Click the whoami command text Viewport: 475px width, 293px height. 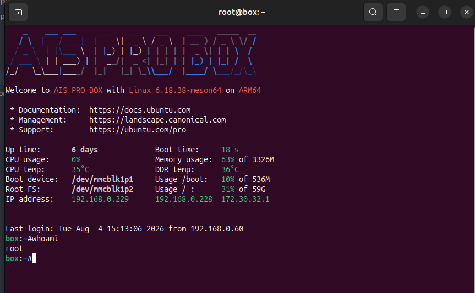pos(45,239)
